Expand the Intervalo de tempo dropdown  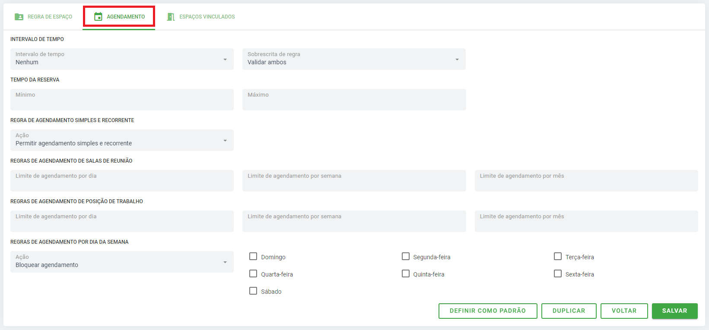point(122,59)
